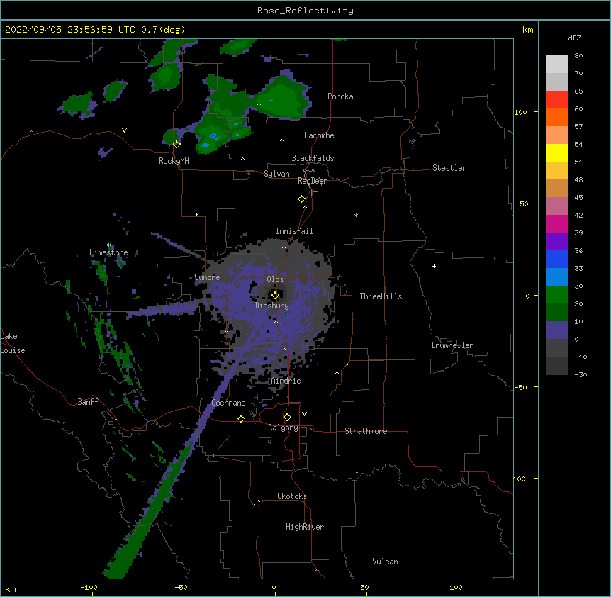Click the yellow V marker northwest of RockyMH
This screenshot has height=597, width=611.
(x=124, y=130)
